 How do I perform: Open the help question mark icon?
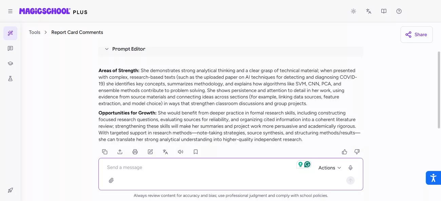point(399,11)
